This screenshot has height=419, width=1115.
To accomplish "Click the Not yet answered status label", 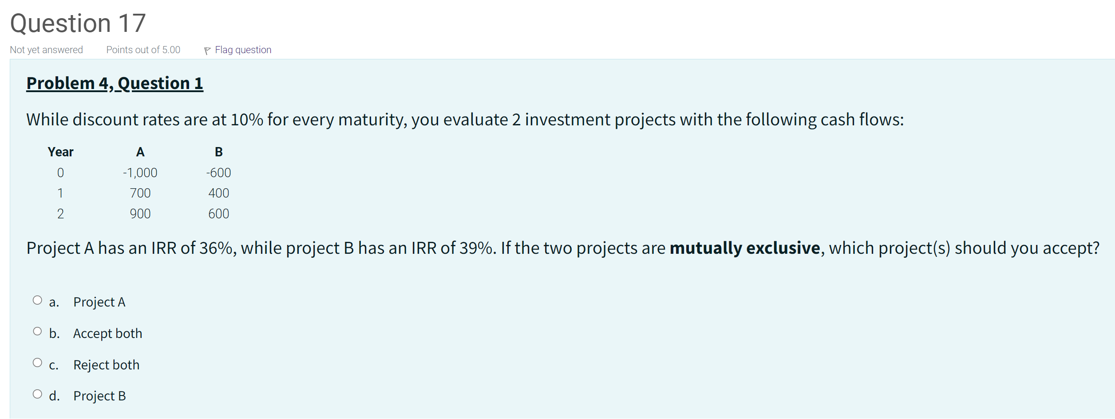I will tap(46, 50).
